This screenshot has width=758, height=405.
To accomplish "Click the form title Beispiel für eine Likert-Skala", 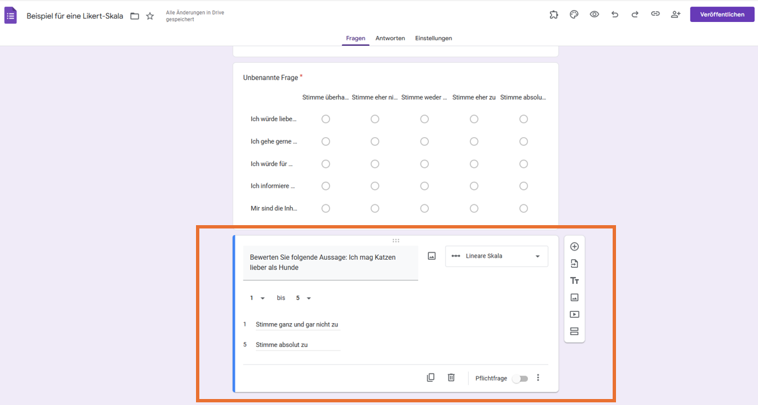I will click(75, 16).
